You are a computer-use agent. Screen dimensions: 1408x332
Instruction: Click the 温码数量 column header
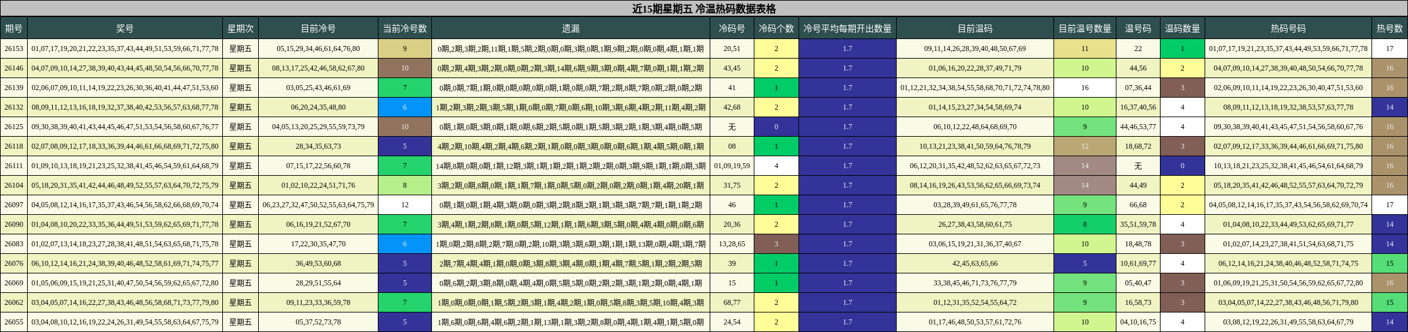pyautogui.click(x=1183, y=28)
